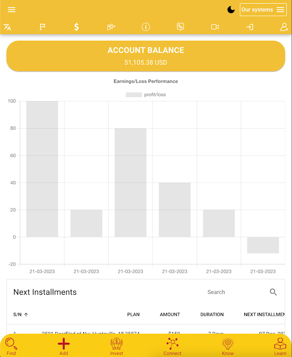Click the translate language icon
292x357 pixels.
(7, 27)
